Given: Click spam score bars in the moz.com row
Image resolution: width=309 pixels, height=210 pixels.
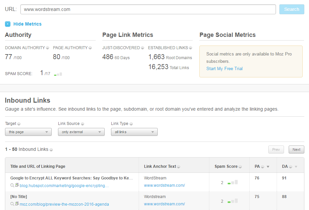Looking at the screenshot, I should coord(233,201).
